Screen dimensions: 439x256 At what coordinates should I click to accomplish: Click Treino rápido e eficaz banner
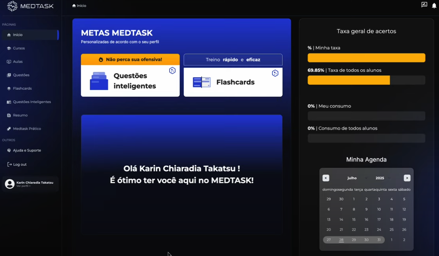[233, 60]
